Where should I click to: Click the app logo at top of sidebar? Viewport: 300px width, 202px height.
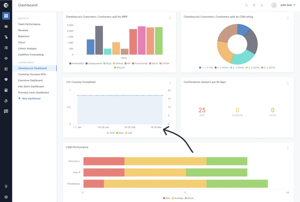pyautogui.click(x=6, y=5)
